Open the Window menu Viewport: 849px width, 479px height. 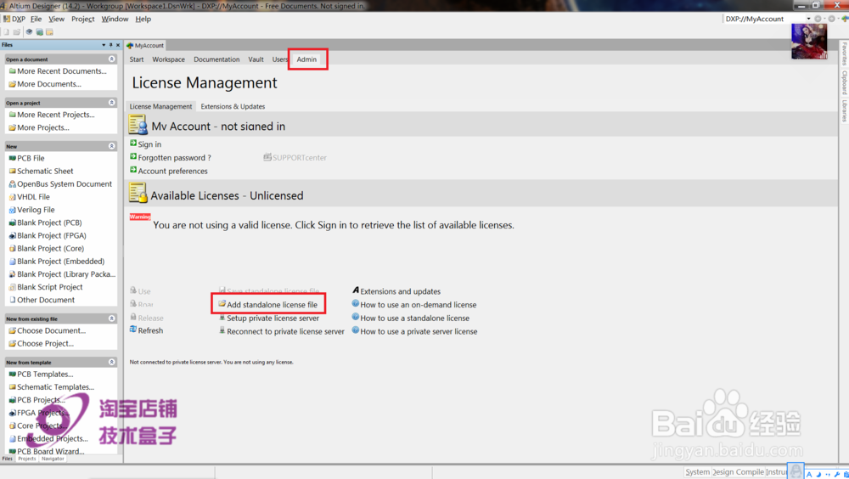(x=115, y=19)
